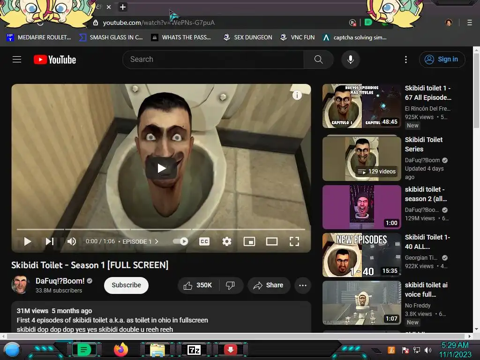
Task: Open File Explorer from taskbar
Action: (x=157, y=350)
